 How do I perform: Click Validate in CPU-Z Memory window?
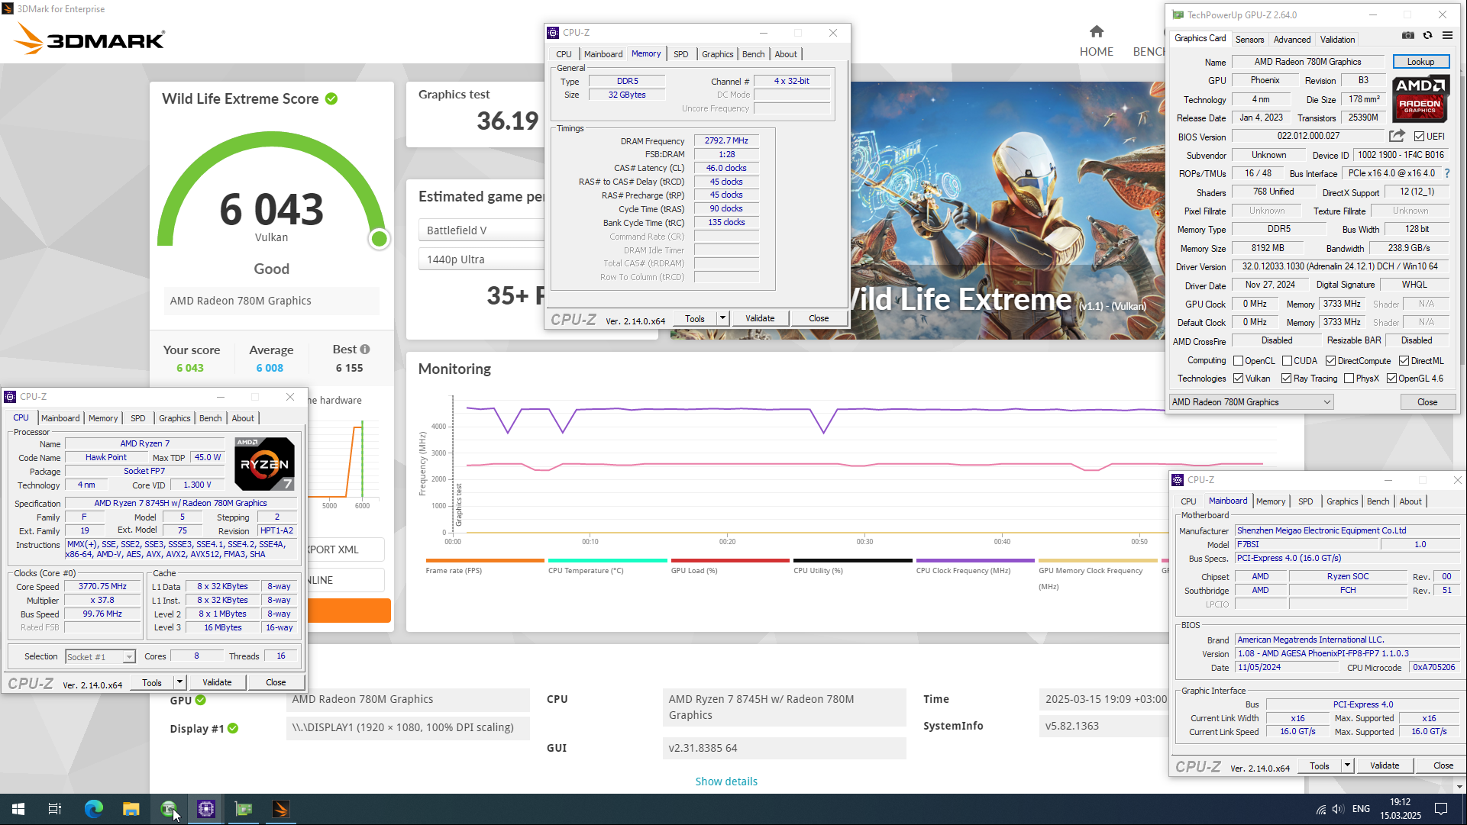click(x=760, y=318)
